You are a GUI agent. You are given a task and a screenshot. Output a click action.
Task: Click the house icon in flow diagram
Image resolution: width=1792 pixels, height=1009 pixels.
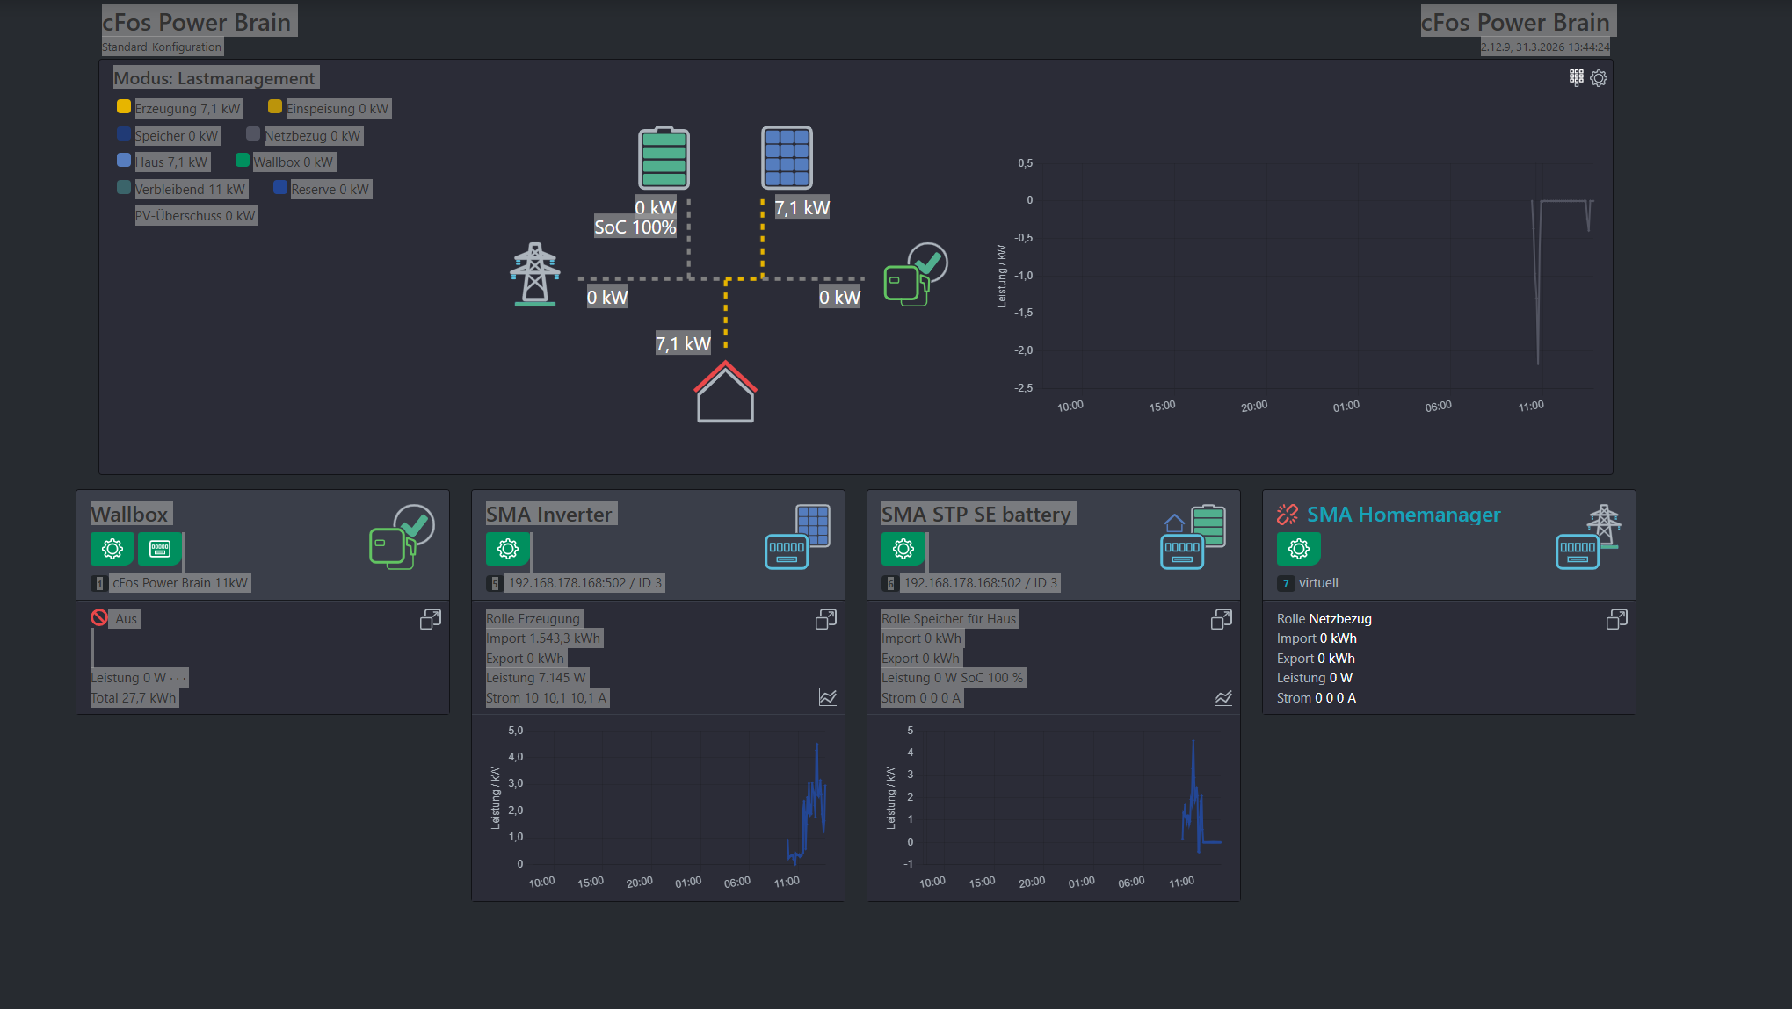coord(725,393)
